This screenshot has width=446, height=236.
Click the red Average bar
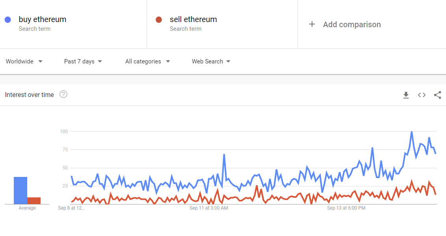34,201
